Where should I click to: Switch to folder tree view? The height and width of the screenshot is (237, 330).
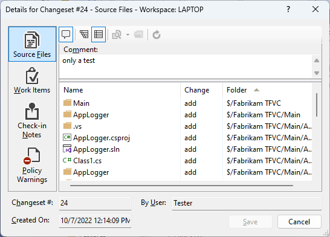click(x=84, y=34)
